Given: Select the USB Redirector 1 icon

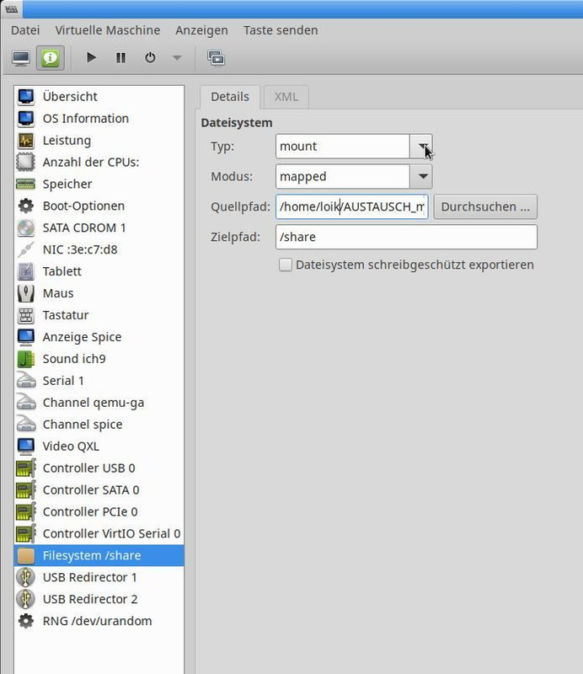Looking at the screenshot, I should tap(26, 578).
